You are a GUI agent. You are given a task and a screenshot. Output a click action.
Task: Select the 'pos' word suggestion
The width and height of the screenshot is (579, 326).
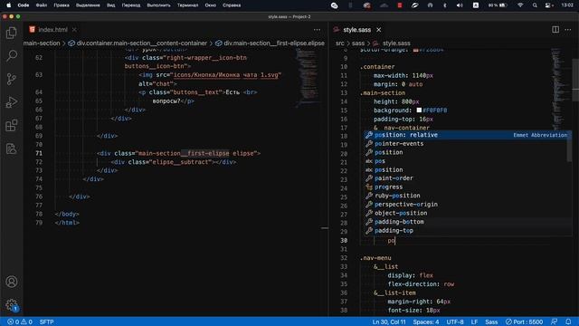click(x=468, y=161)
